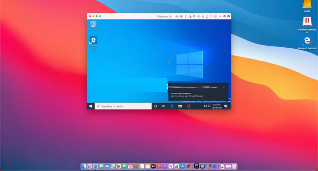
Task: Open the Windows volume control
Action: [209, 106]
